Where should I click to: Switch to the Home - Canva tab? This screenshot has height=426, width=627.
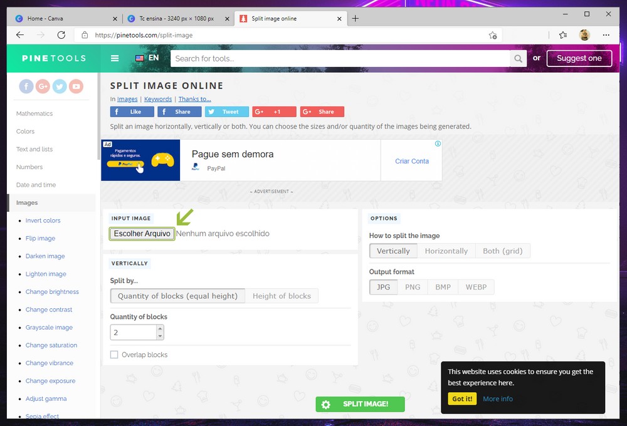tap(61, 18)
